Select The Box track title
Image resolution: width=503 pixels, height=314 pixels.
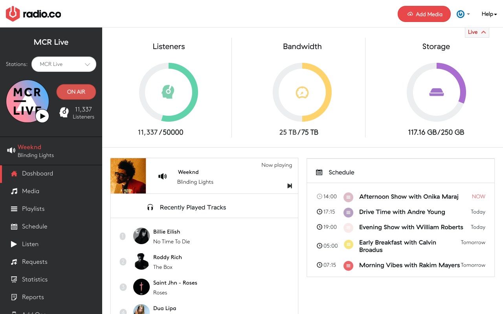163,267
